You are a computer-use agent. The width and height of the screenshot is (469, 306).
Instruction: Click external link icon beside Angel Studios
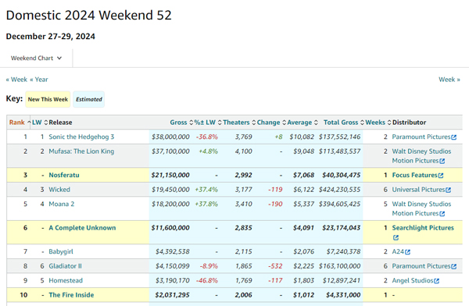(x=436, y=281)
